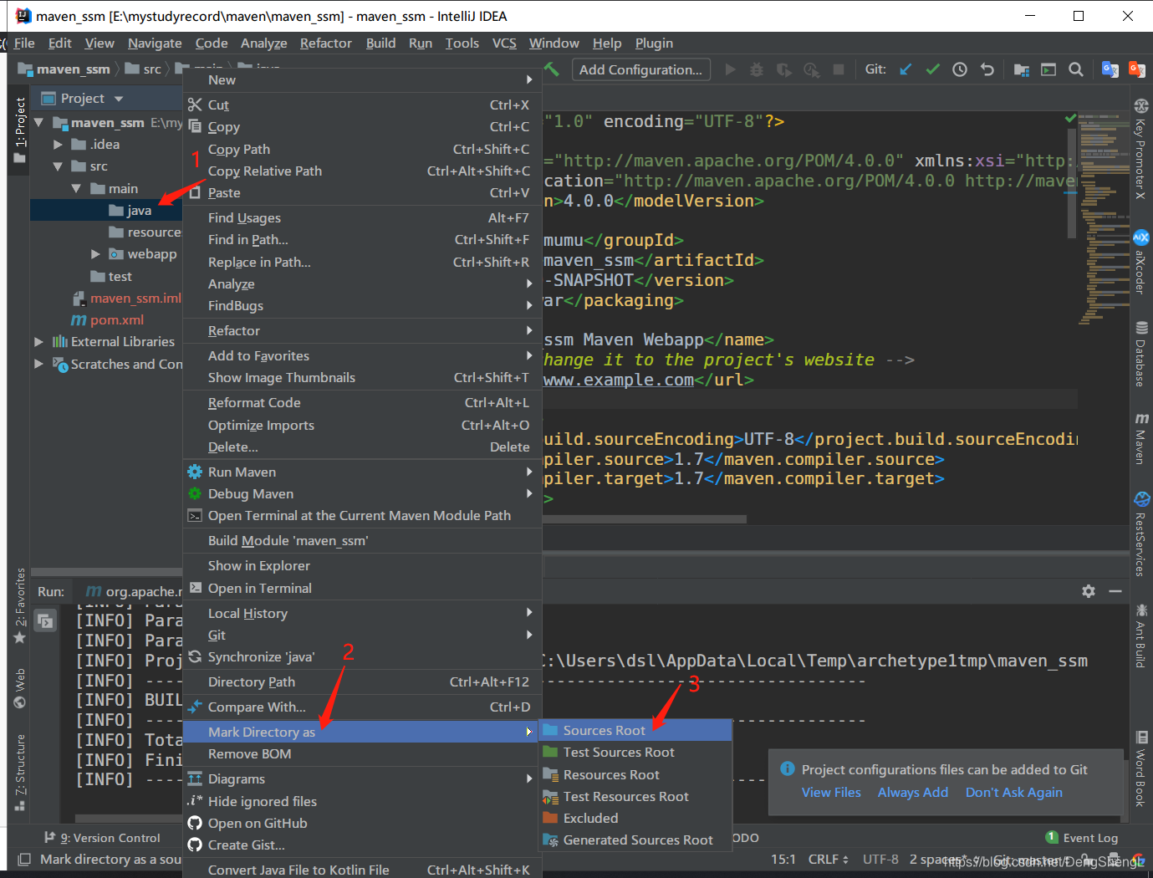Collapse the maven_ssm project root
Viewport: 1153px width, 878px height.
38,122
